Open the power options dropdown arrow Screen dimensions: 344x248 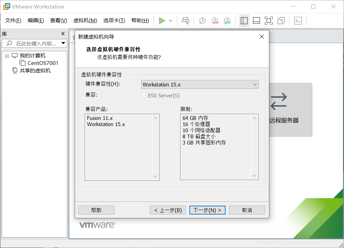(x=171, y=21)
